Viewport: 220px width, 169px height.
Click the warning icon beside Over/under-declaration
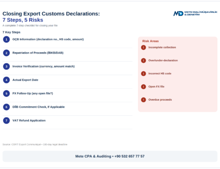click(x=143, y=60)
